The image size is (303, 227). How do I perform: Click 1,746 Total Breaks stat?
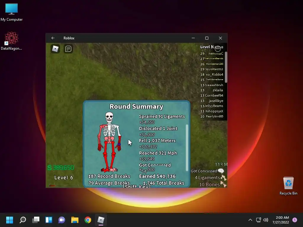[163, 183]
